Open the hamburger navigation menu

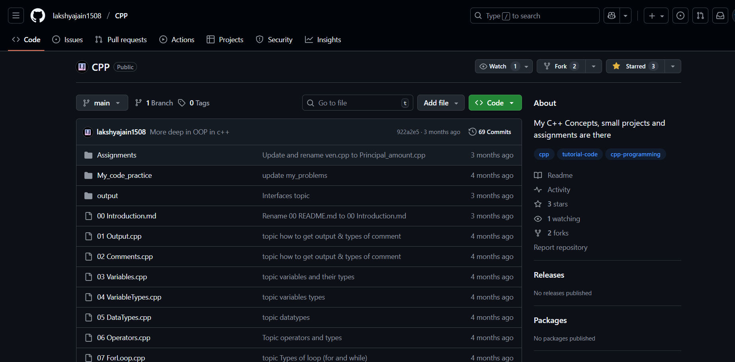coord(16,16)
